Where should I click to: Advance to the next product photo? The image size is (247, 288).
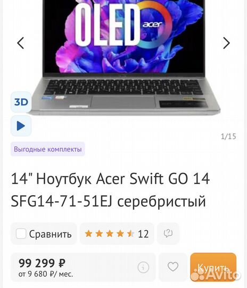coord(226,43)
